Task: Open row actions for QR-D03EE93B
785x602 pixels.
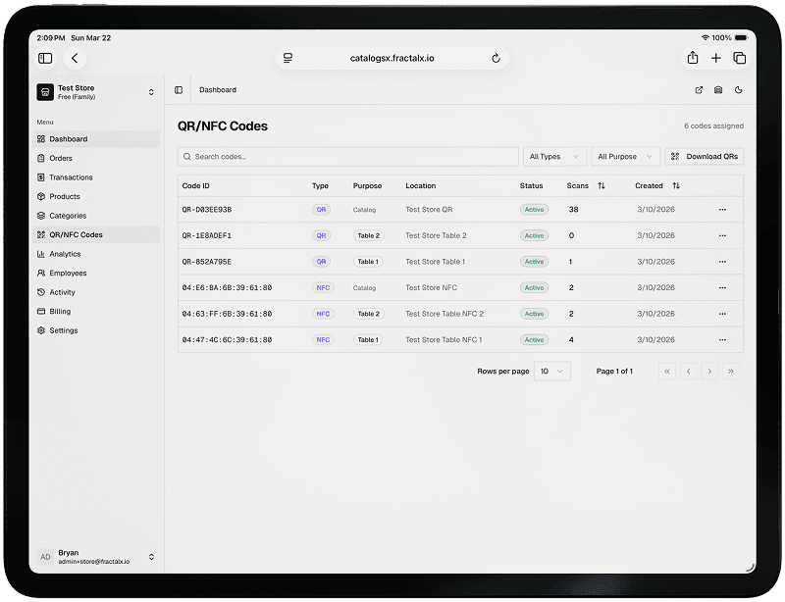Action: (x=722, y=210)
